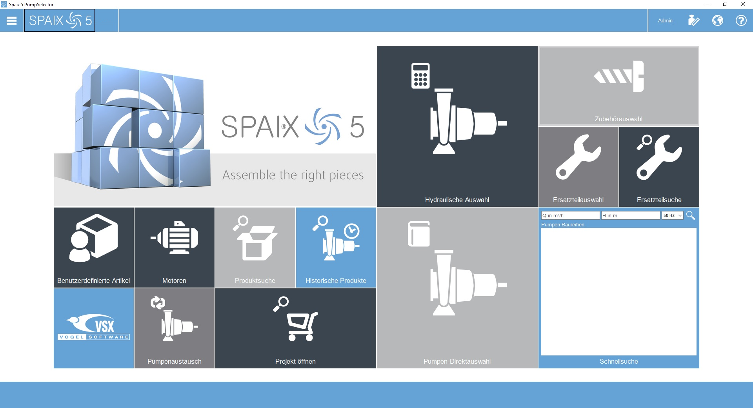The height and width of the screenshot is (408, 753).
Task: Restore down the application window
Action: click(725, 4)
